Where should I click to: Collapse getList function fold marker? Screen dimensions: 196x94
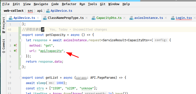click(21, 78)
